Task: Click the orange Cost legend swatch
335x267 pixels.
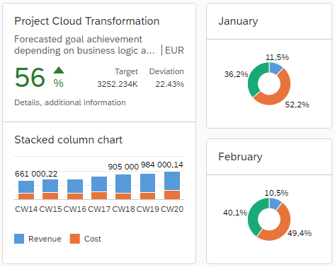Action: (75, 239)
